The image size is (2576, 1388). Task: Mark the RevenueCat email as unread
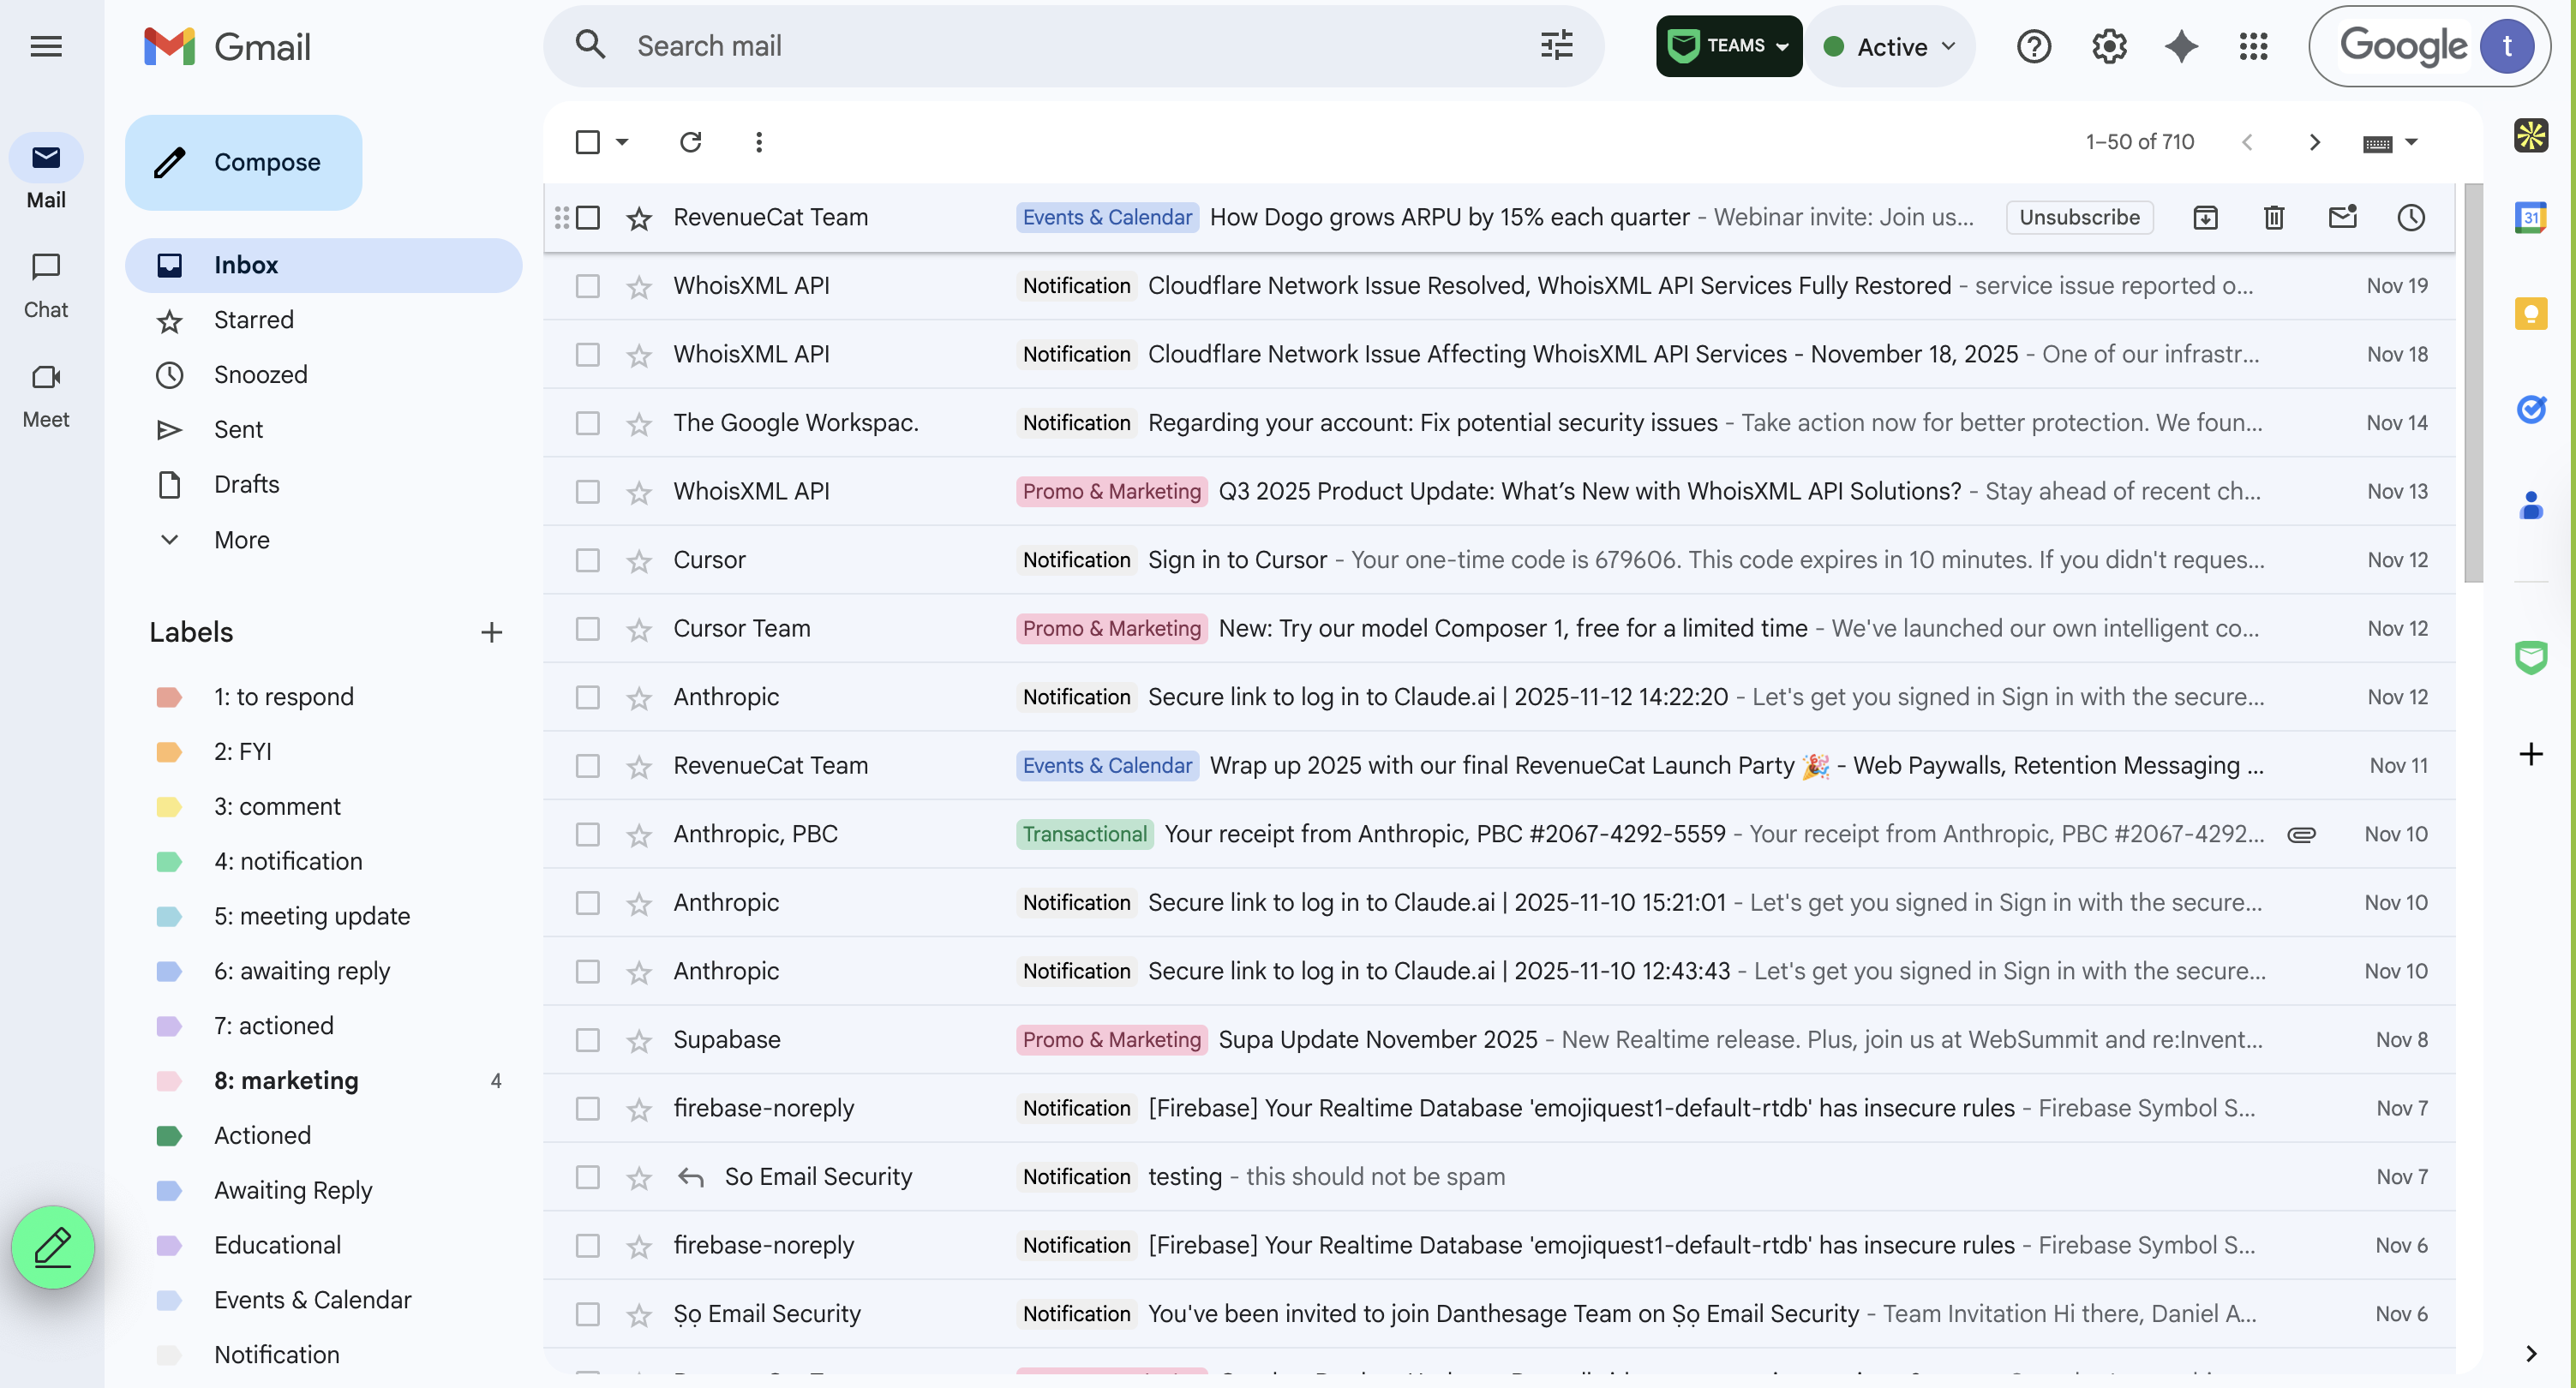[x=2343, y=217]
